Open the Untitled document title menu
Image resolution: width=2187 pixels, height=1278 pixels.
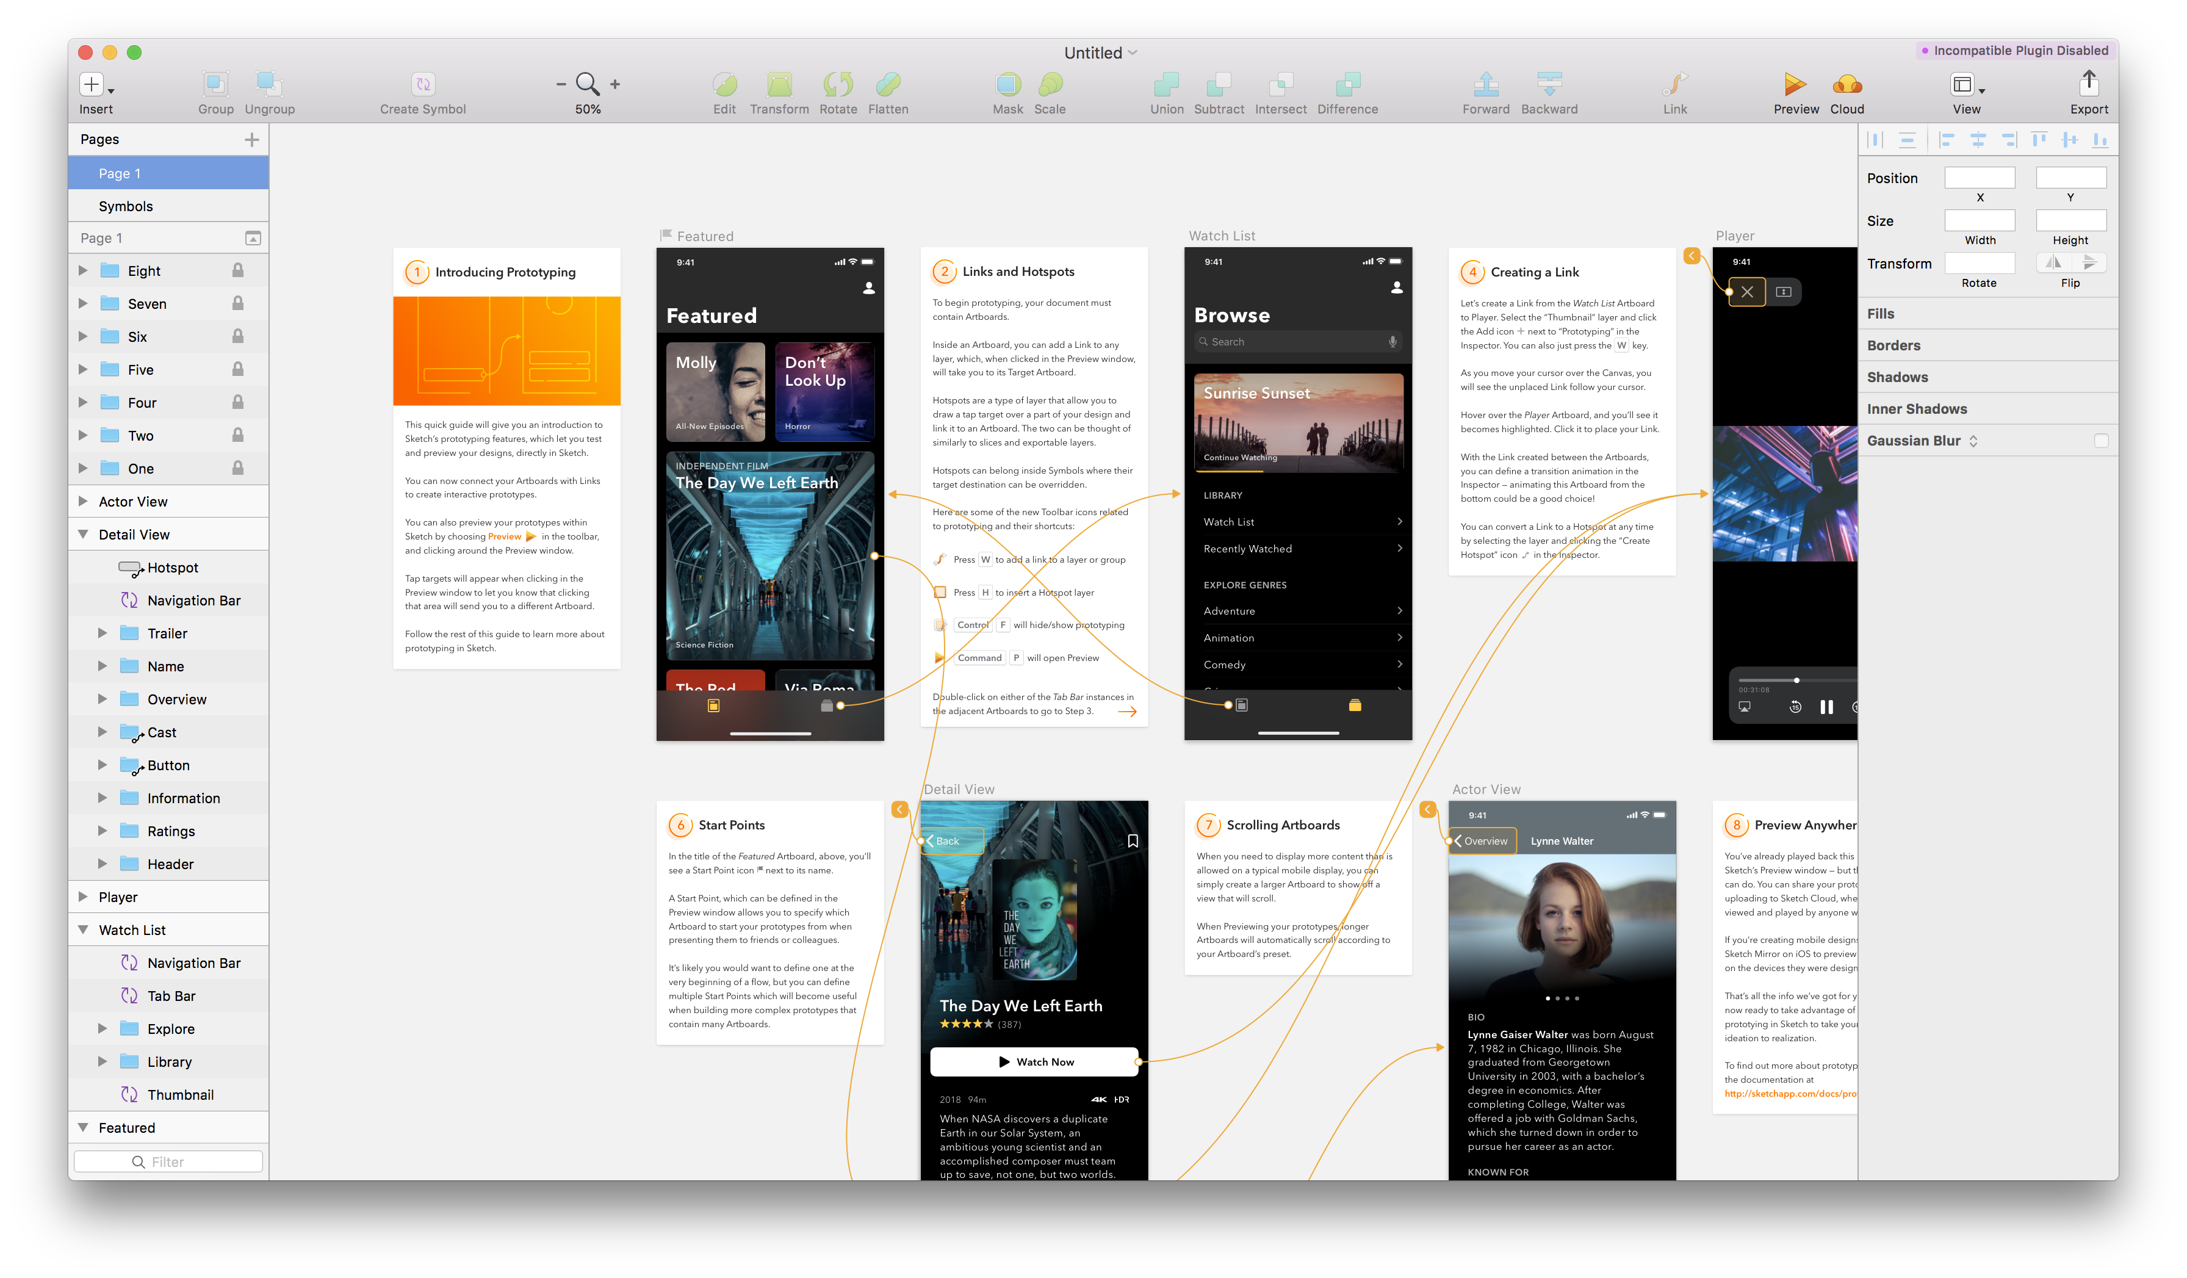[x=1100, y=53]
